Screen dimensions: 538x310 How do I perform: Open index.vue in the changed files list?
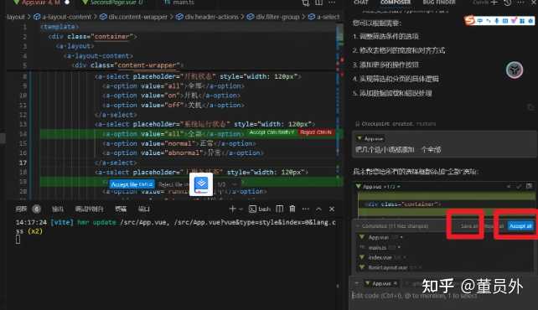[x=380, y=257]
